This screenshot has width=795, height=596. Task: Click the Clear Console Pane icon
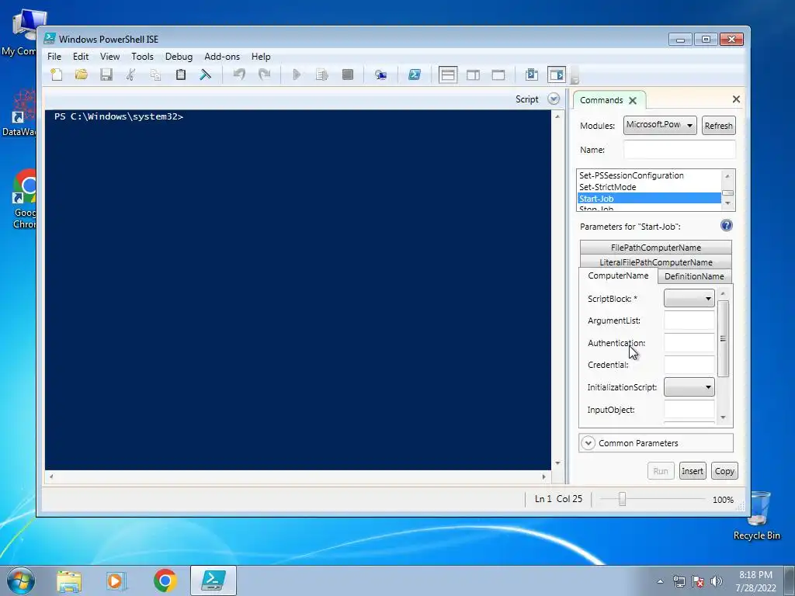point(205,75)
